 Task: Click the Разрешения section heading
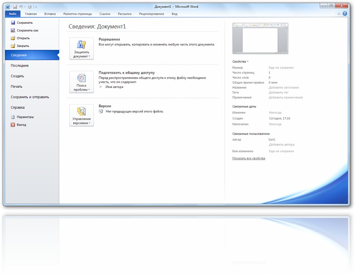(109, 39)
